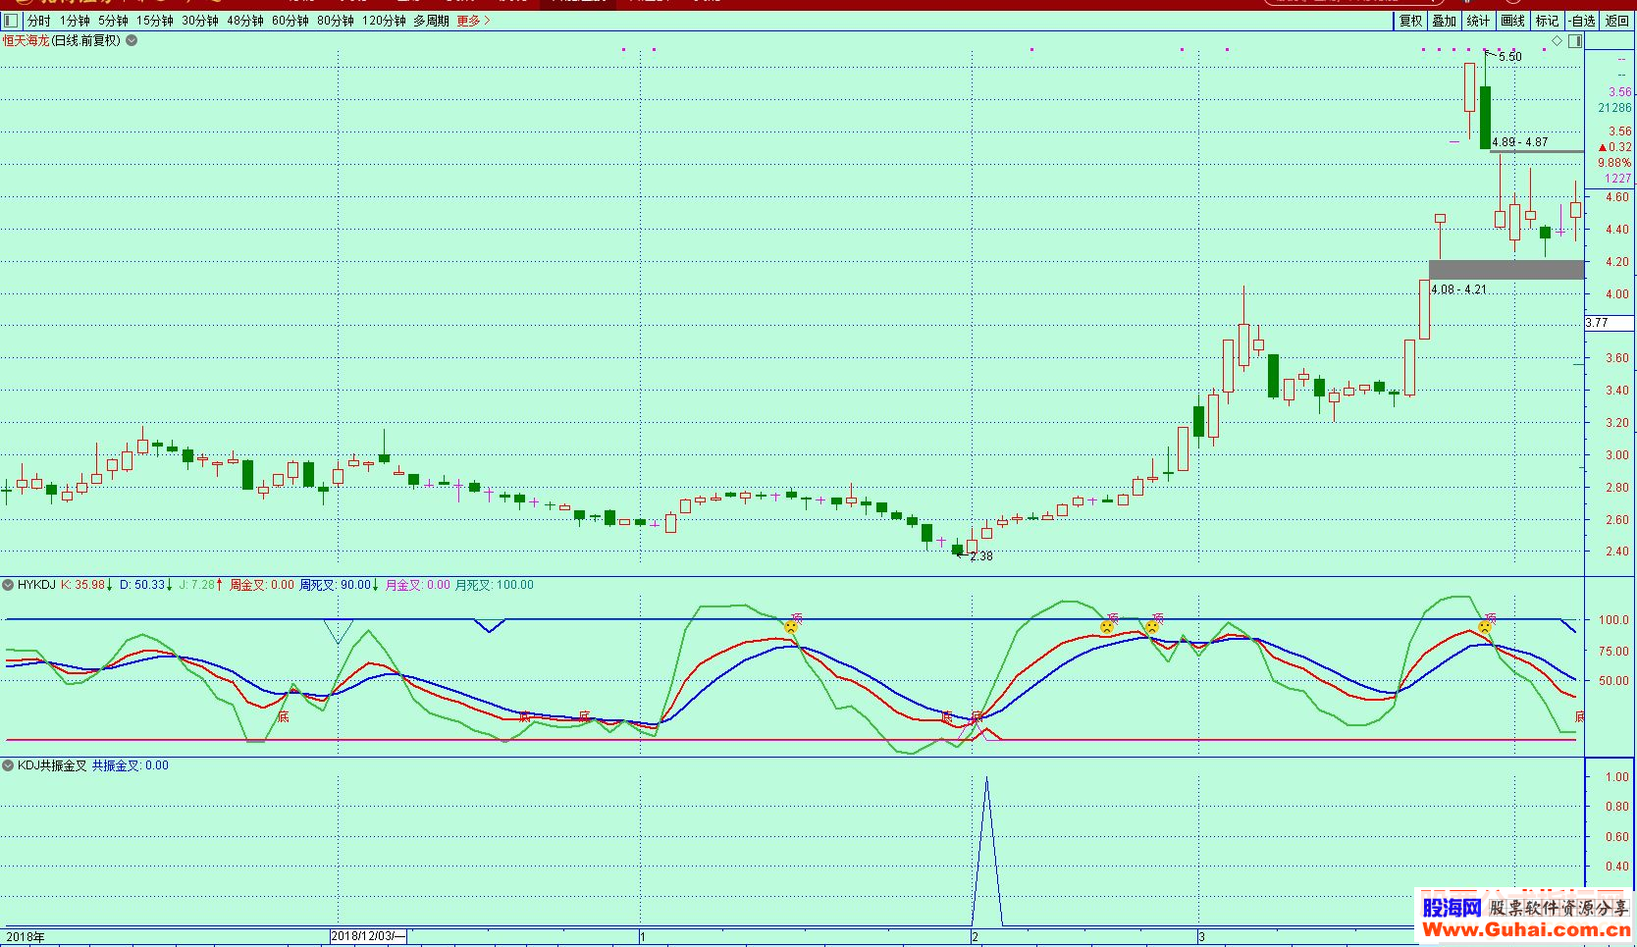
Task: Click the 1227 value in side panel
Action: tap(1618, 179)
